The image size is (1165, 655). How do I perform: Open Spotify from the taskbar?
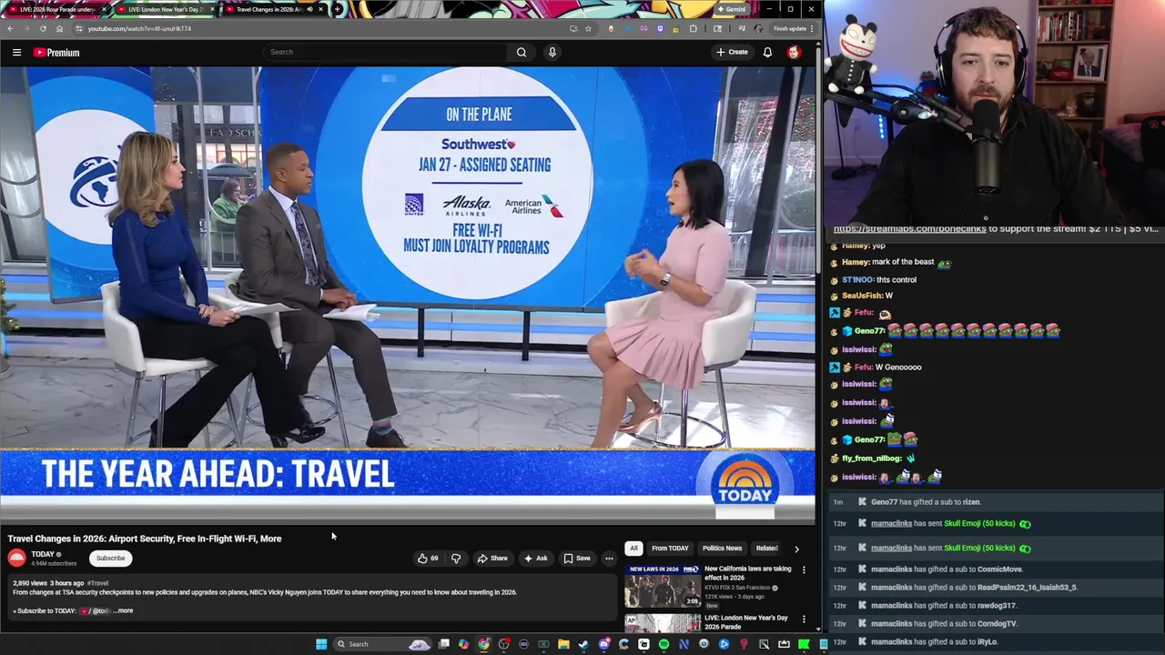pyautogui.click(x=664, y=644)
